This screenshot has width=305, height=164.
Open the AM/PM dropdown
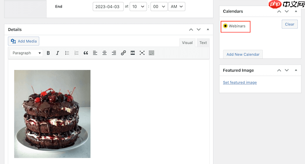177,7
